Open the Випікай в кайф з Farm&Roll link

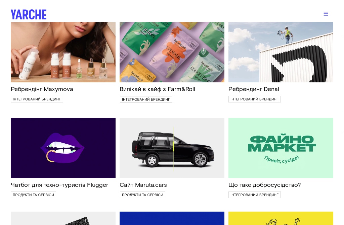coord(157,89)
